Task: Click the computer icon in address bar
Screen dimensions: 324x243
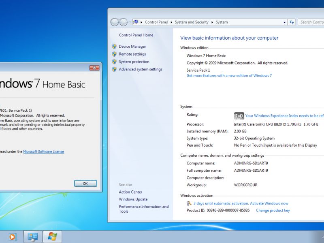Action: 136,22
